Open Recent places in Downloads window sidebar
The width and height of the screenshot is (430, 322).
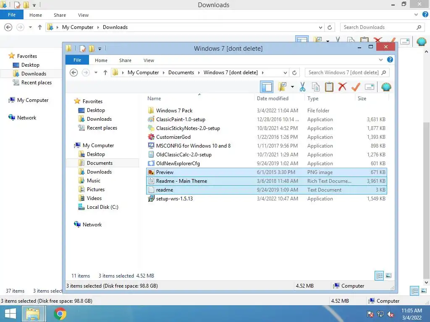(36, 83)
